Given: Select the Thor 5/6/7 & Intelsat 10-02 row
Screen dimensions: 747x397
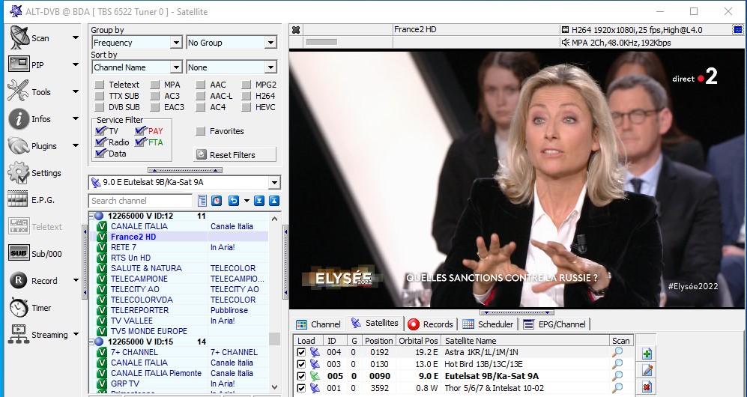Looking at the screenshot, I should tap(464, 388).
